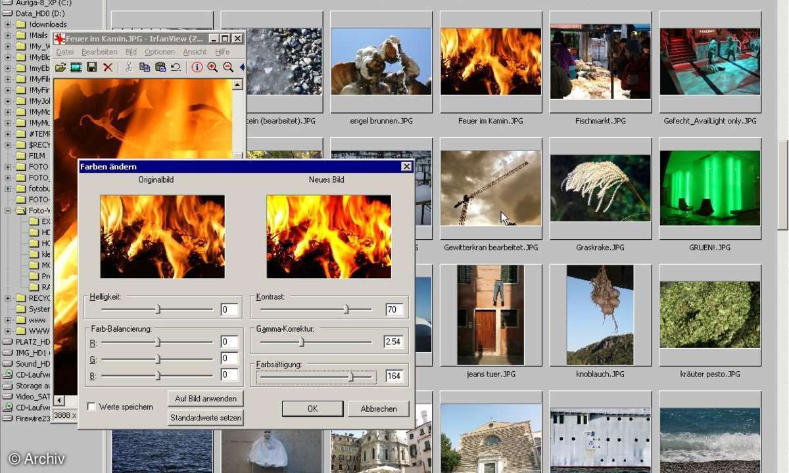Close the Farben ändern dialog
This screenshot has height=473, width=789.
click(406, 167)
